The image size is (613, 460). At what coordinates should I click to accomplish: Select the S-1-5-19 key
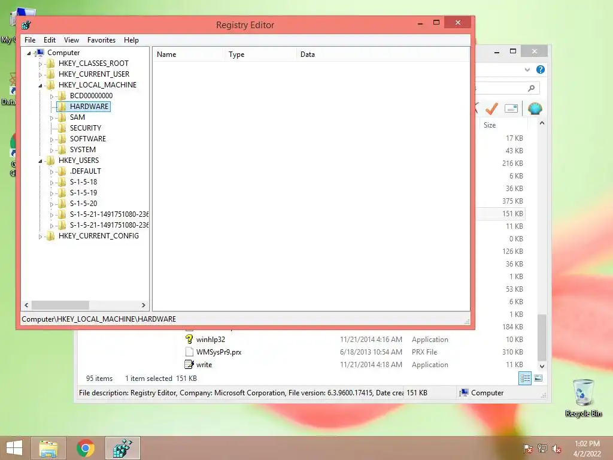pyautogui.click(x=83, y=193)
